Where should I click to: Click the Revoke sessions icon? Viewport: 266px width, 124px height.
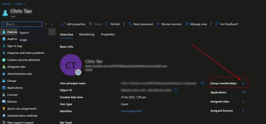(158, 24)
